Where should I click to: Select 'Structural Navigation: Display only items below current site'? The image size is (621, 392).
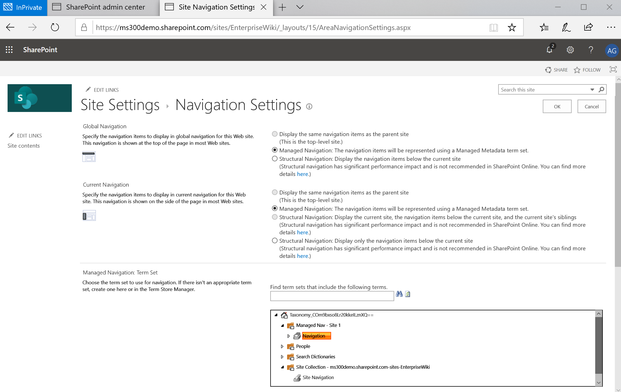click(274, 240)
